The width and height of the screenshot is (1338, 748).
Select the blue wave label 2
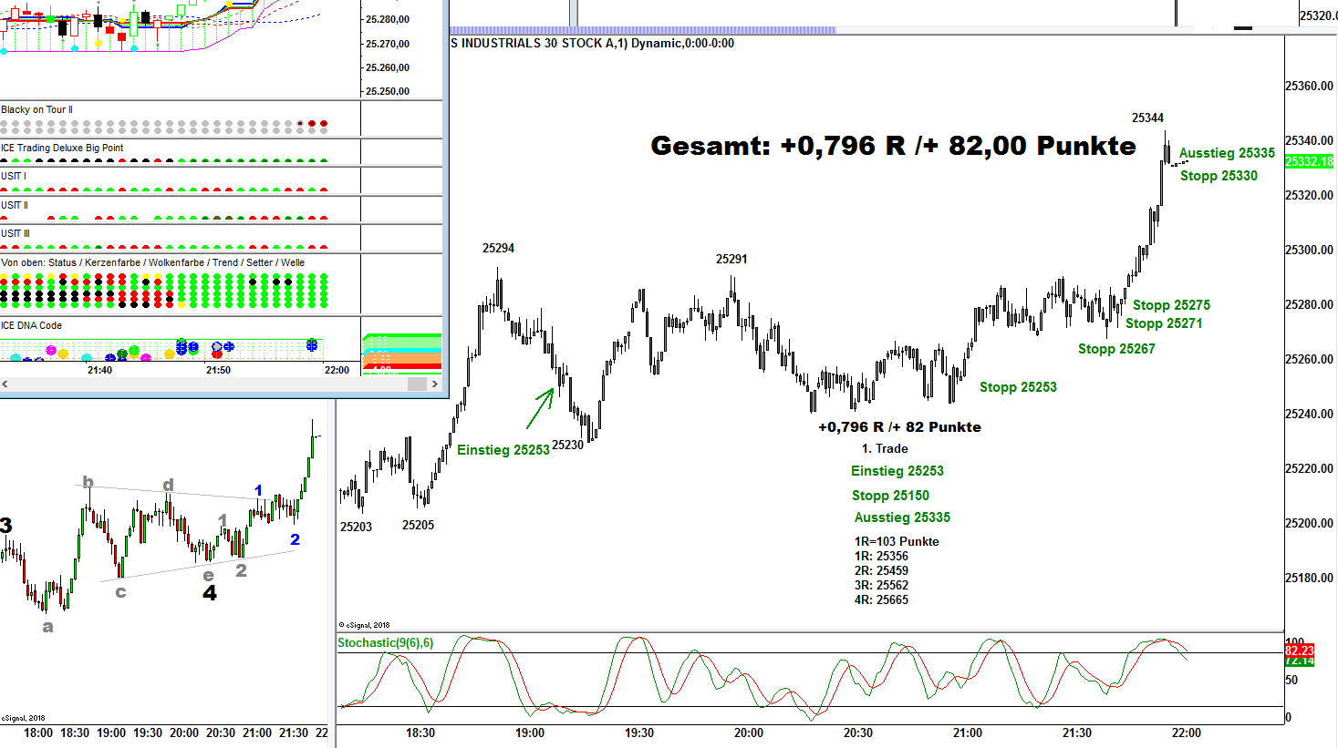[x=295, y=539]
